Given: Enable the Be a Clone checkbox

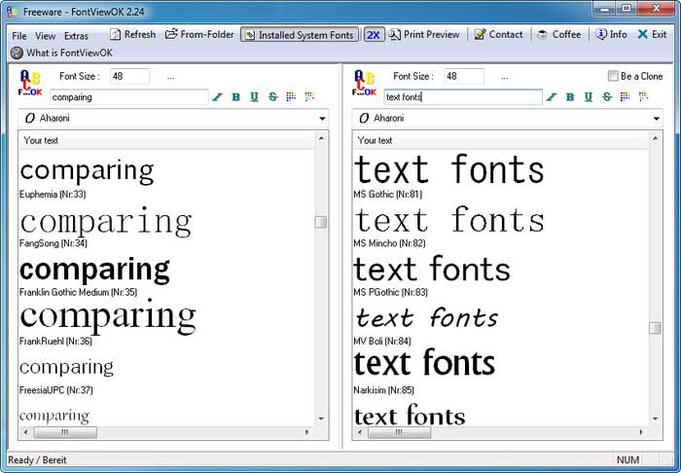Looking at the screenshot, I should pyautogui.click(x=613, y=76).
